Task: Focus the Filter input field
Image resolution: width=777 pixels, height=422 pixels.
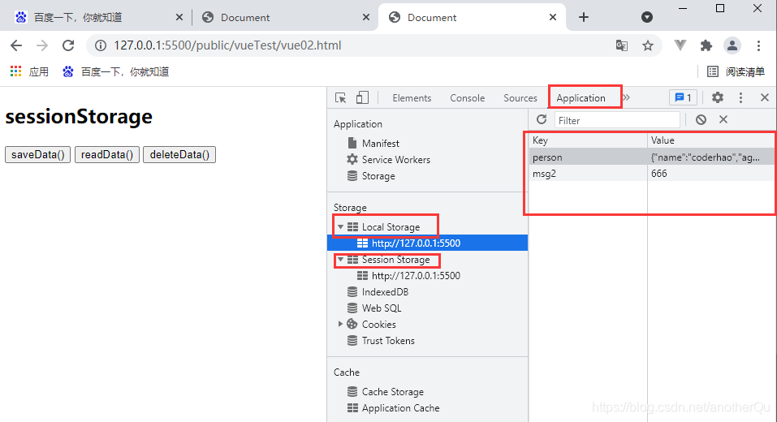Action: point(617,120)
